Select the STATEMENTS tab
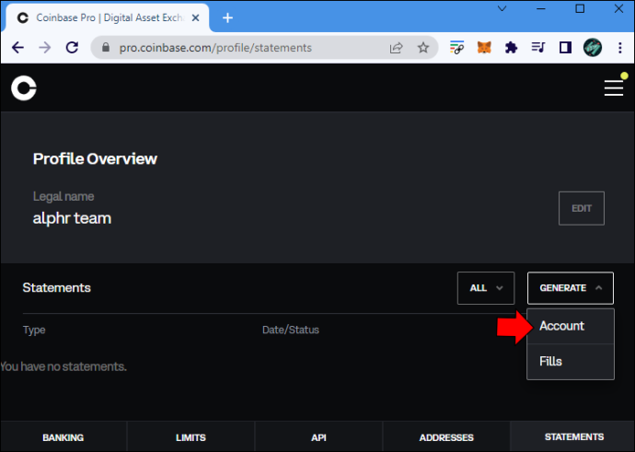The height and width of the screenshot is (452, 635). [574, 437]
